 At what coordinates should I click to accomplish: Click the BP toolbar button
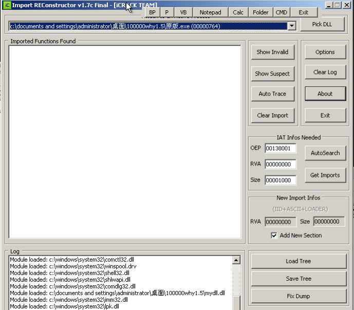[x=152, y=12]
